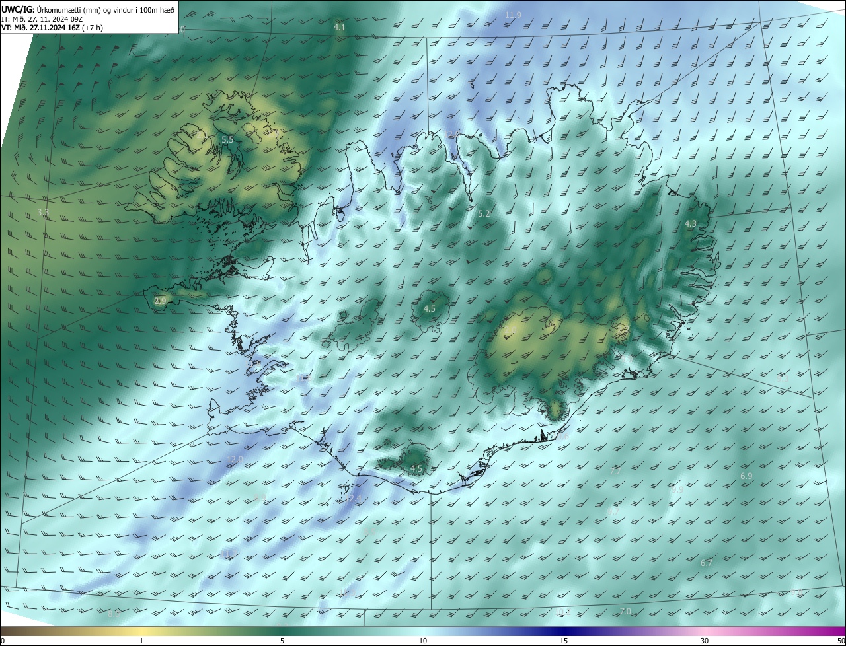Click the '4.5' value on the south coast glacier
Screen dimensions: 846x646
(x=416, y=469)
